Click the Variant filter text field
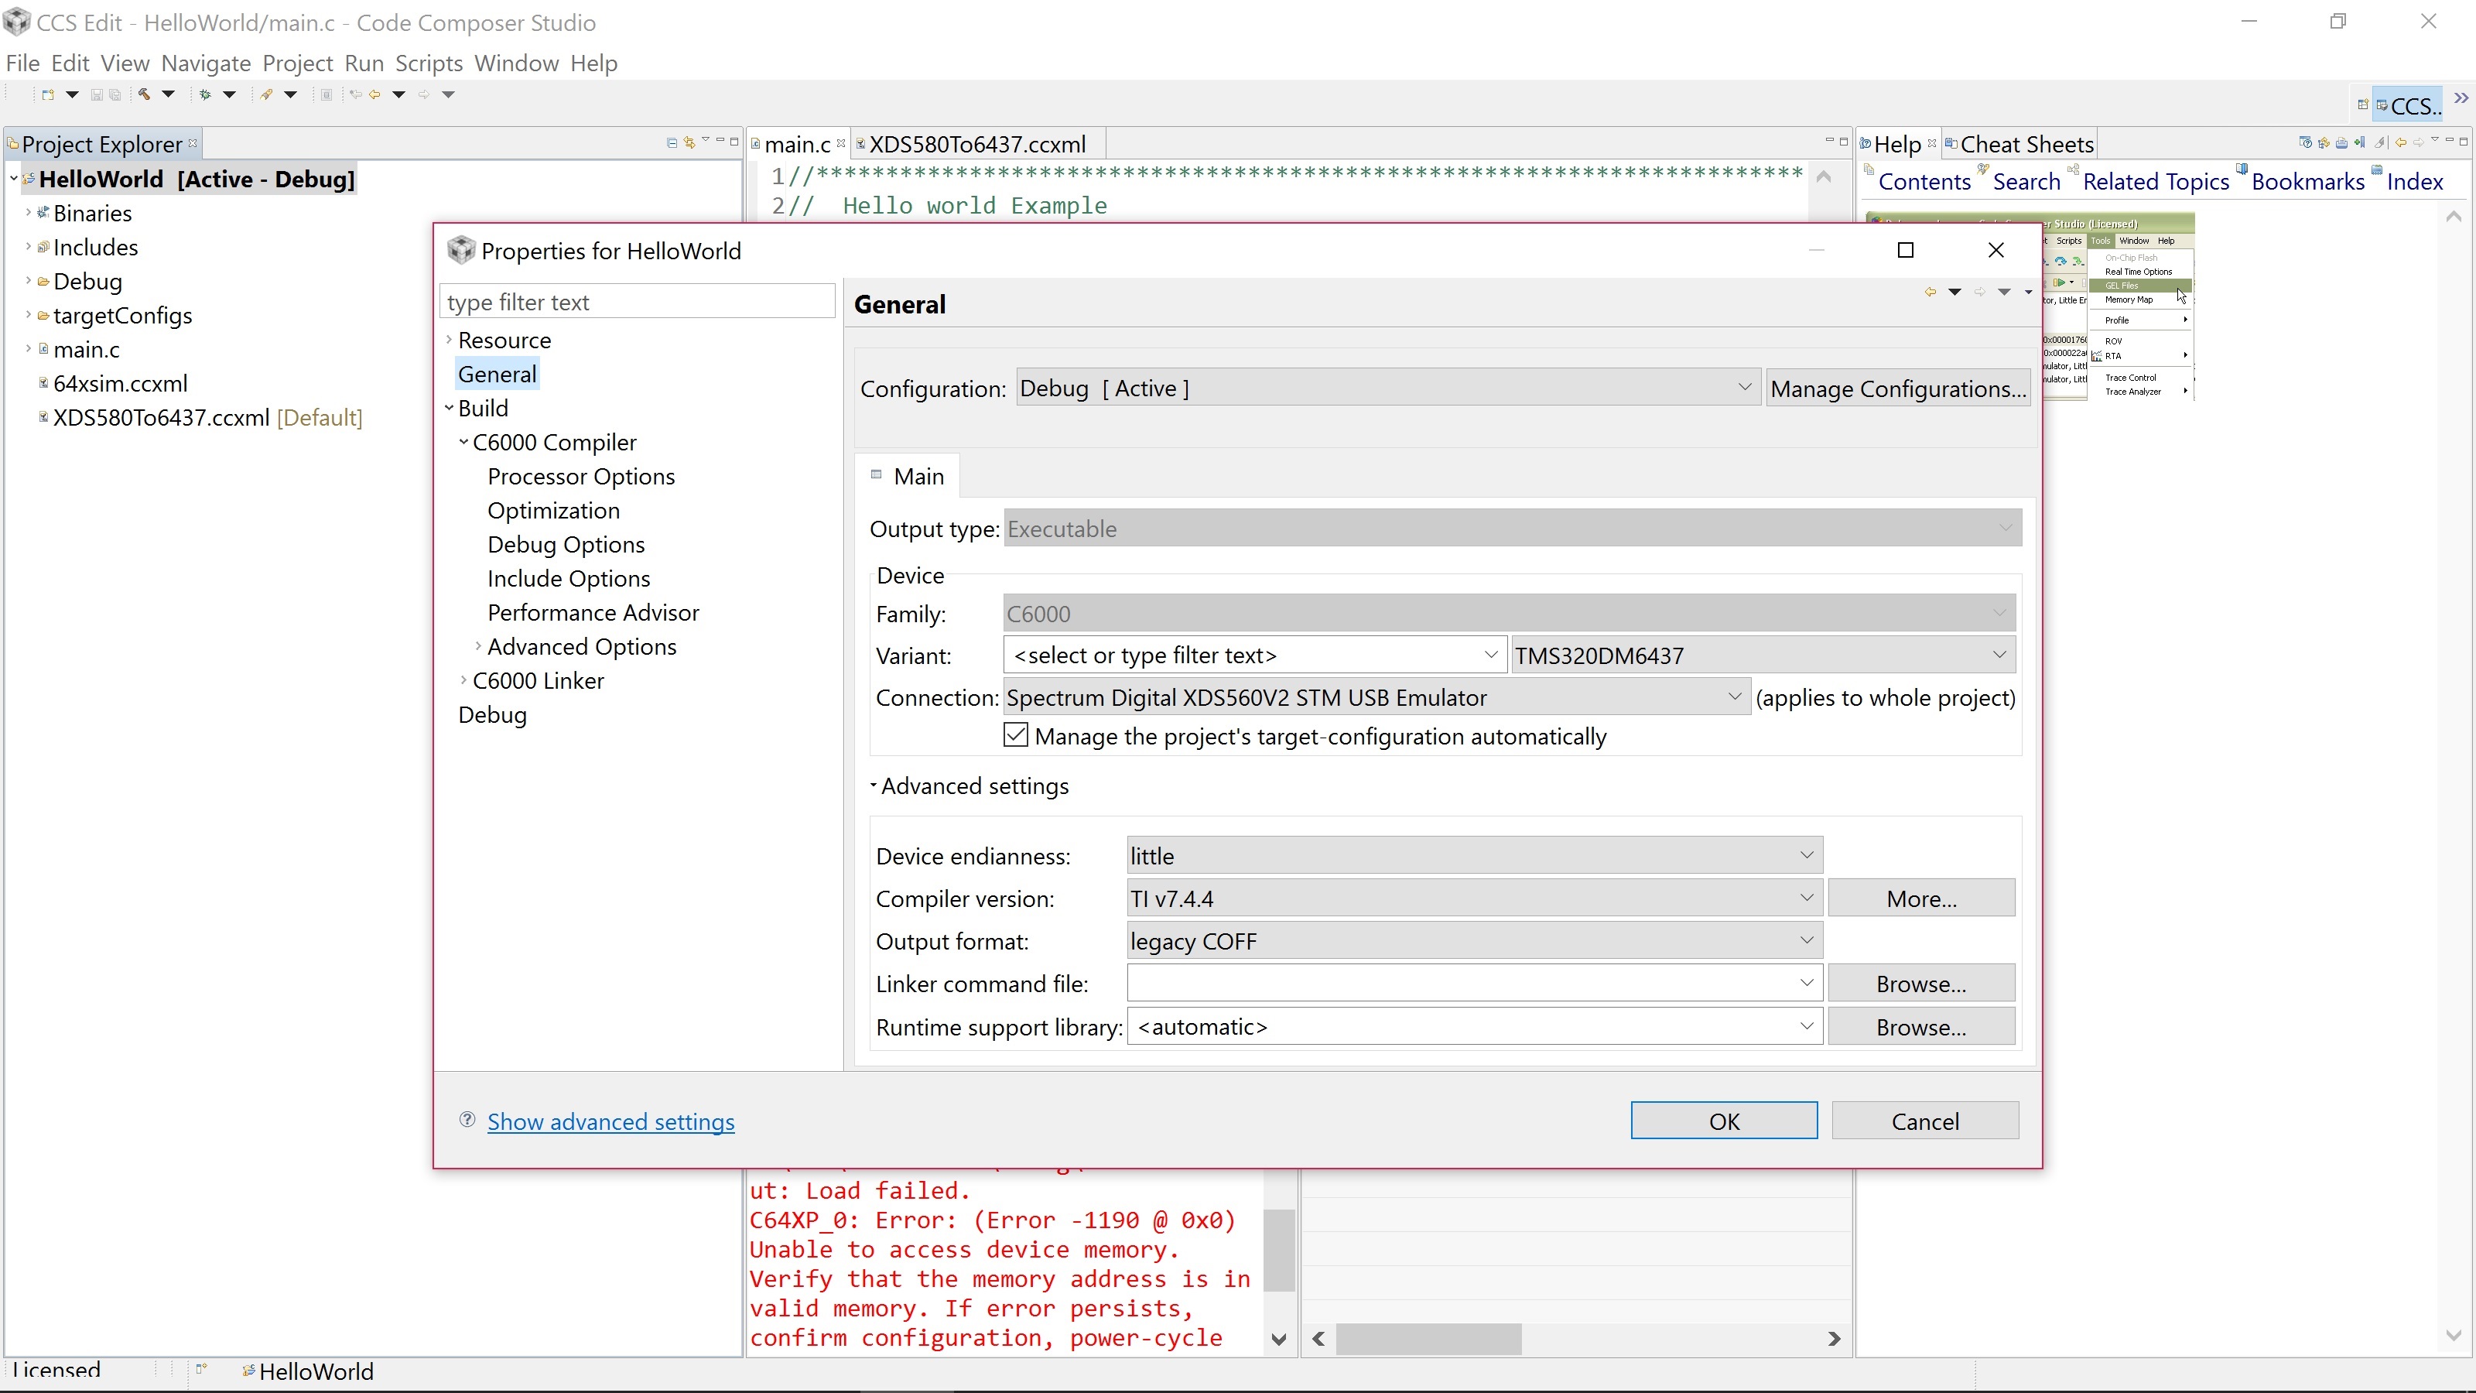Image resolution: width=2476 pixels, height=1393 pixels. tap(1253, 655)
